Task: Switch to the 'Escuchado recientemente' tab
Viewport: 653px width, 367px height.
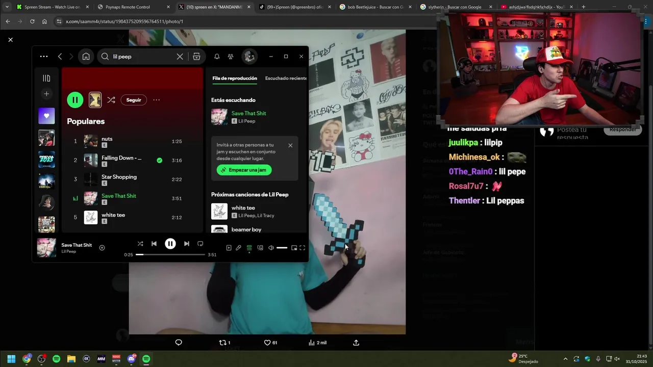Action: pyautogui.click(x=286, y=78)
